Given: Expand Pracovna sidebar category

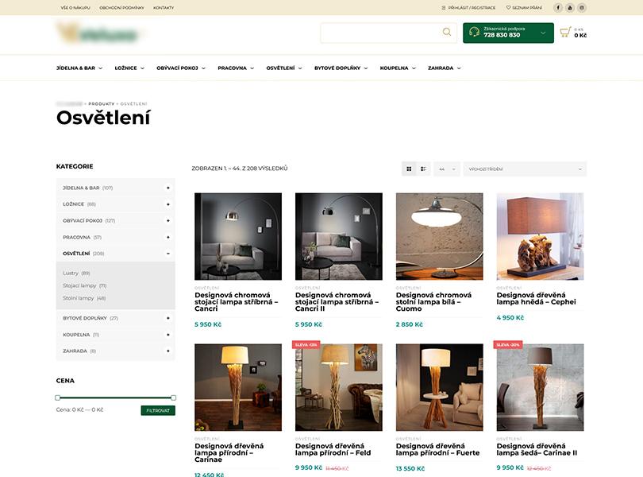Looking at the screenshot, I should coord(167,237).
